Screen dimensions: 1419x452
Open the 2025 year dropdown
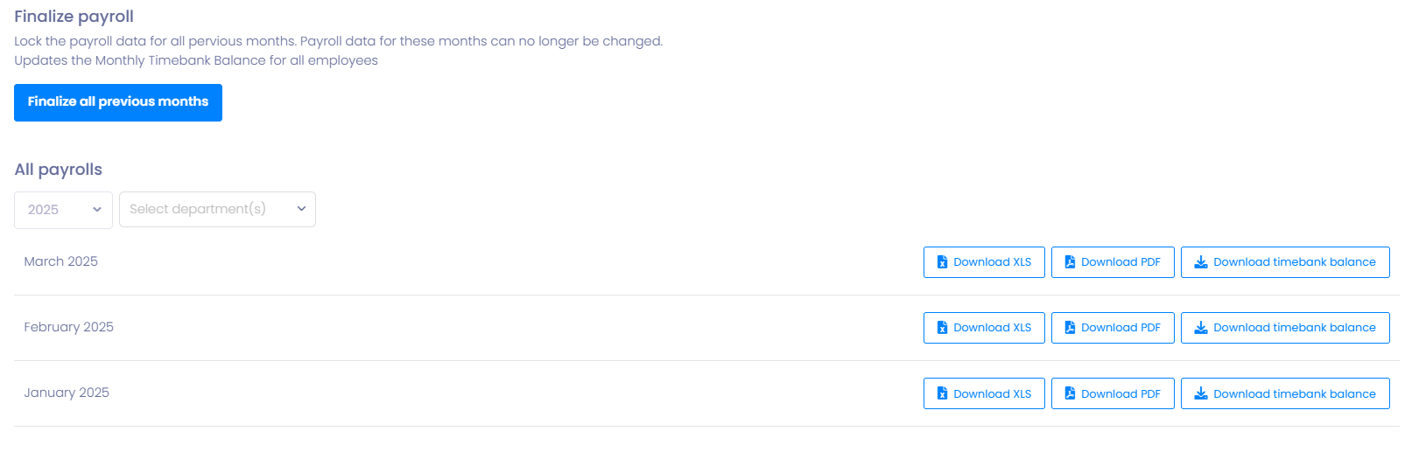tap(63, 210)
